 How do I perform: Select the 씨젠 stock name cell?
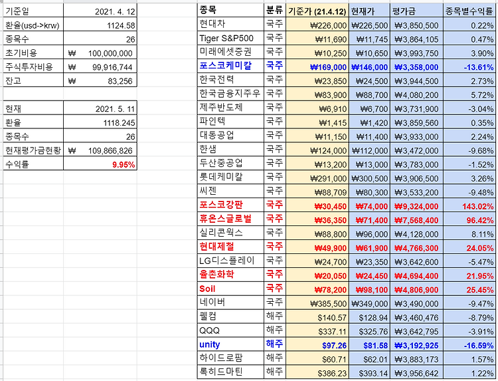tap(230, 191)
